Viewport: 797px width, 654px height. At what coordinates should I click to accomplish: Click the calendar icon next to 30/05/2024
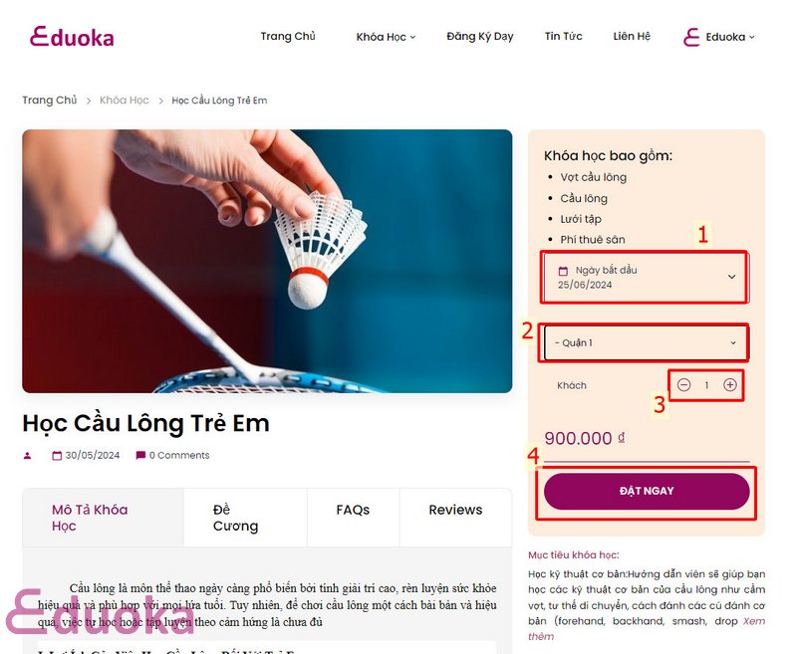(x=57, y=456)
